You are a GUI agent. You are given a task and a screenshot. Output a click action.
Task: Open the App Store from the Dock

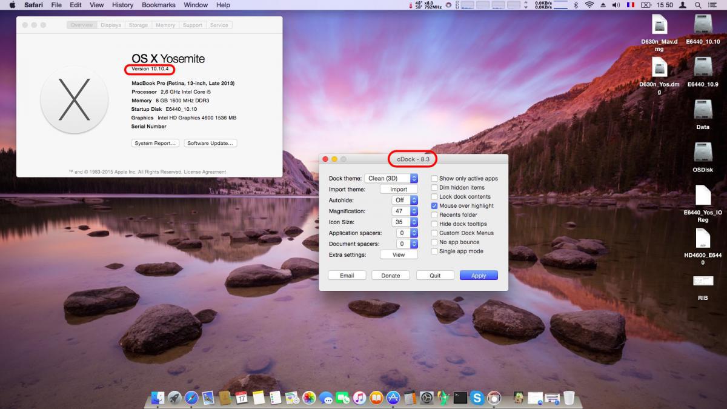pyautogui.click(x=394, y=399)
